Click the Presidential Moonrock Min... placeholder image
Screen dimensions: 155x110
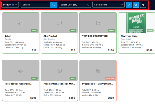pos(59,71)
